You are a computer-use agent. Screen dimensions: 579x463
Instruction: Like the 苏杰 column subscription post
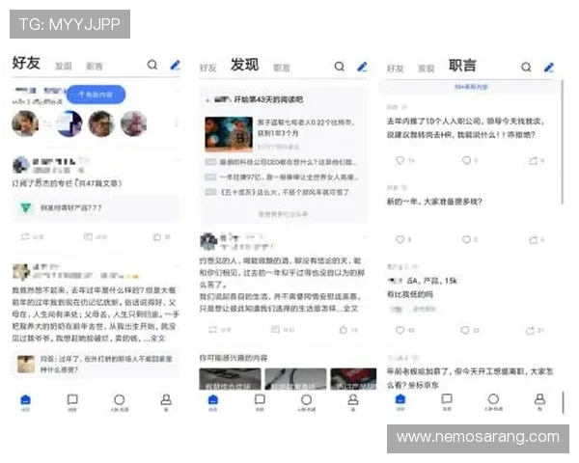162,236
